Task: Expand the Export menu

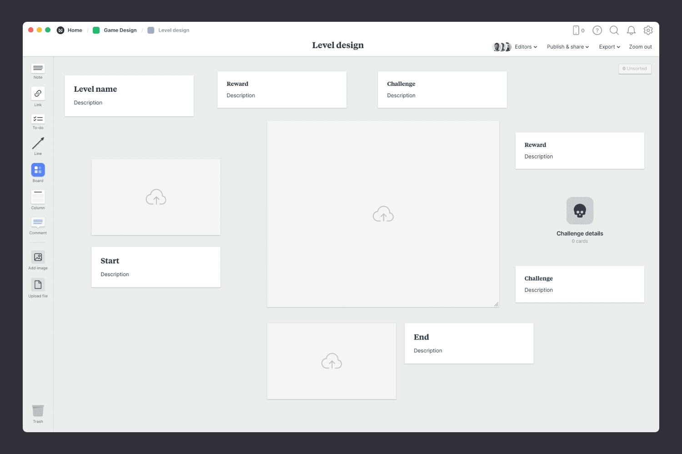Action: [609, 47]
